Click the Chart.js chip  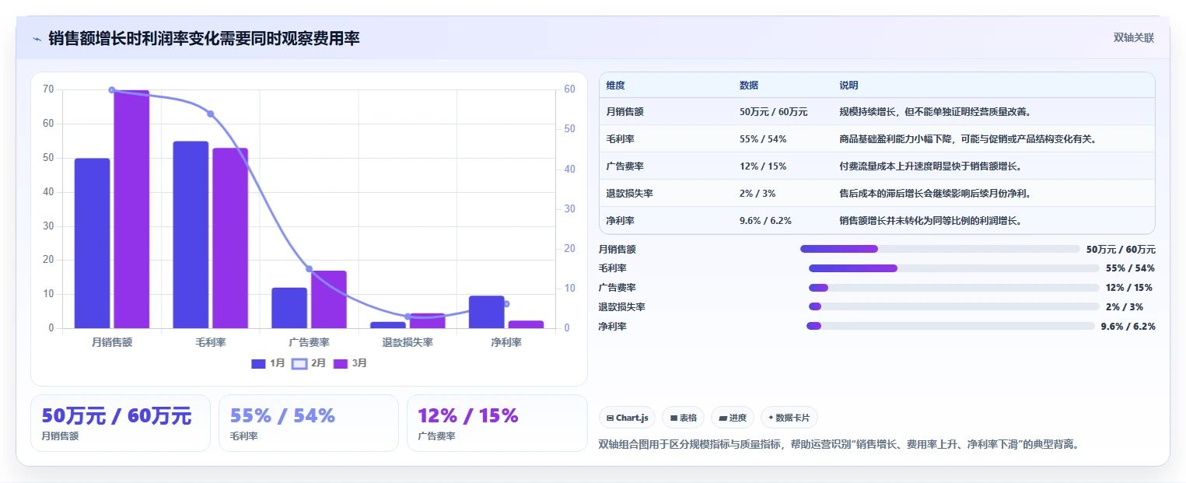pyautogui.click(x=627, y=418)
